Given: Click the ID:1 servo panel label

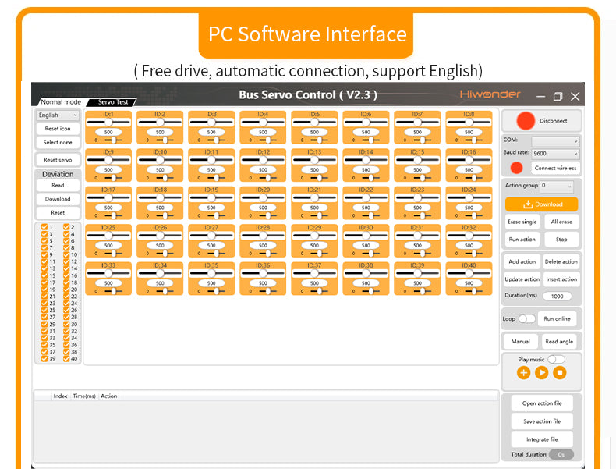Looking at the screenshot, I should tap(108, 115).
